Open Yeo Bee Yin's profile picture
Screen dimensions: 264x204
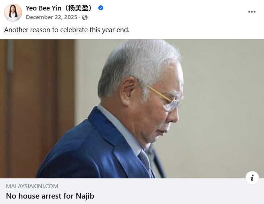click(x=13, y=13)
